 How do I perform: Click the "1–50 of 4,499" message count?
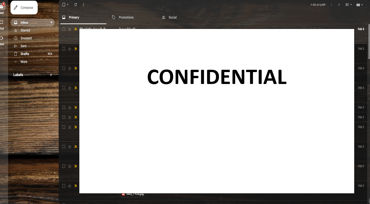coord(318,5)
